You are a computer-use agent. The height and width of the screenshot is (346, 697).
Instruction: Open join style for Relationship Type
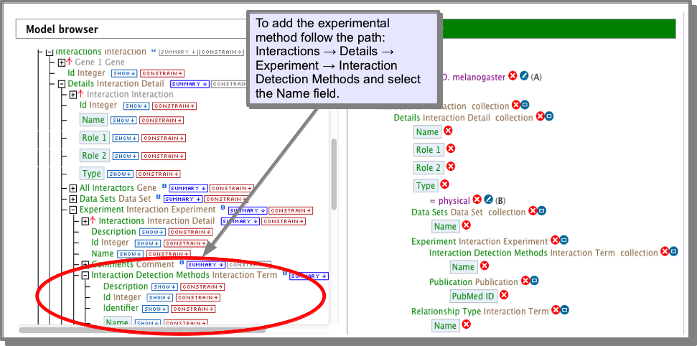(564, 310)
